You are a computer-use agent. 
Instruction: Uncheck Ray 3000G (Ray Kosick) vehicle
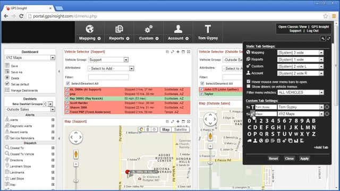click(x=67, y=98)
